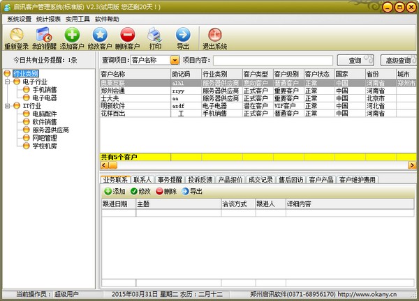
Task: Click the 导出 icon in lower panel
Action: click(x=185, y=191)
